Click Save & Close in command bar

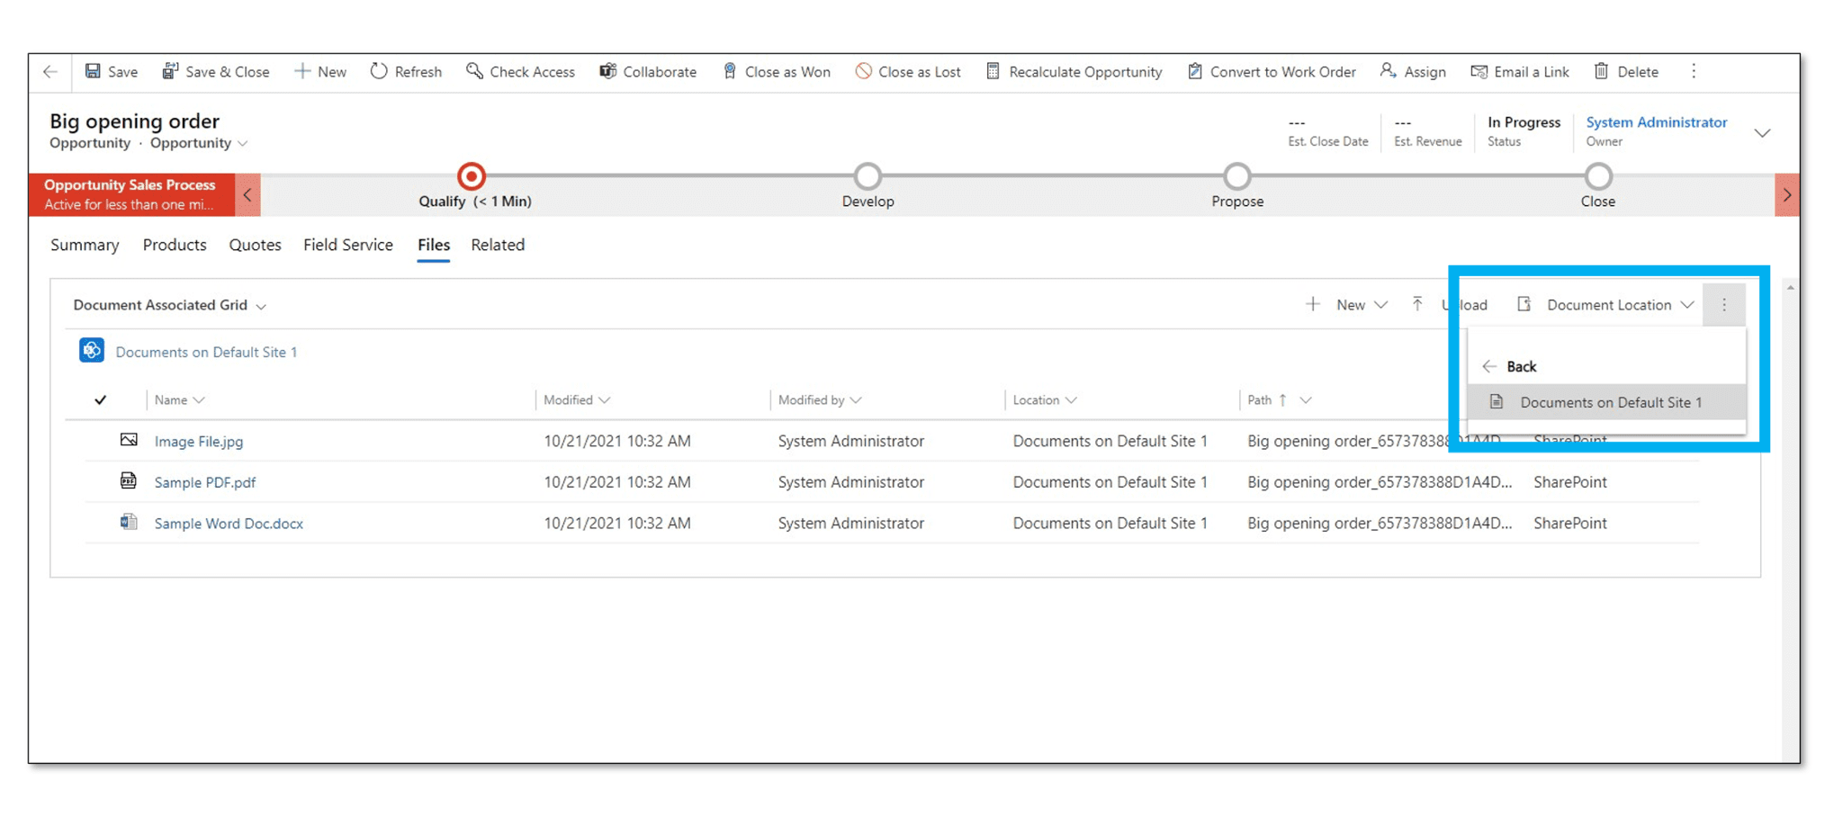click(x=216, y=72)
